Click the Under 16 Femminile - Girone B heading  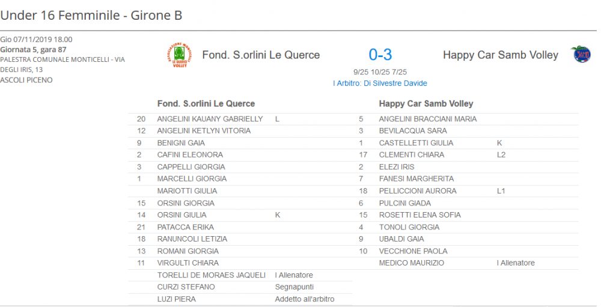click(x=91, y=16)
